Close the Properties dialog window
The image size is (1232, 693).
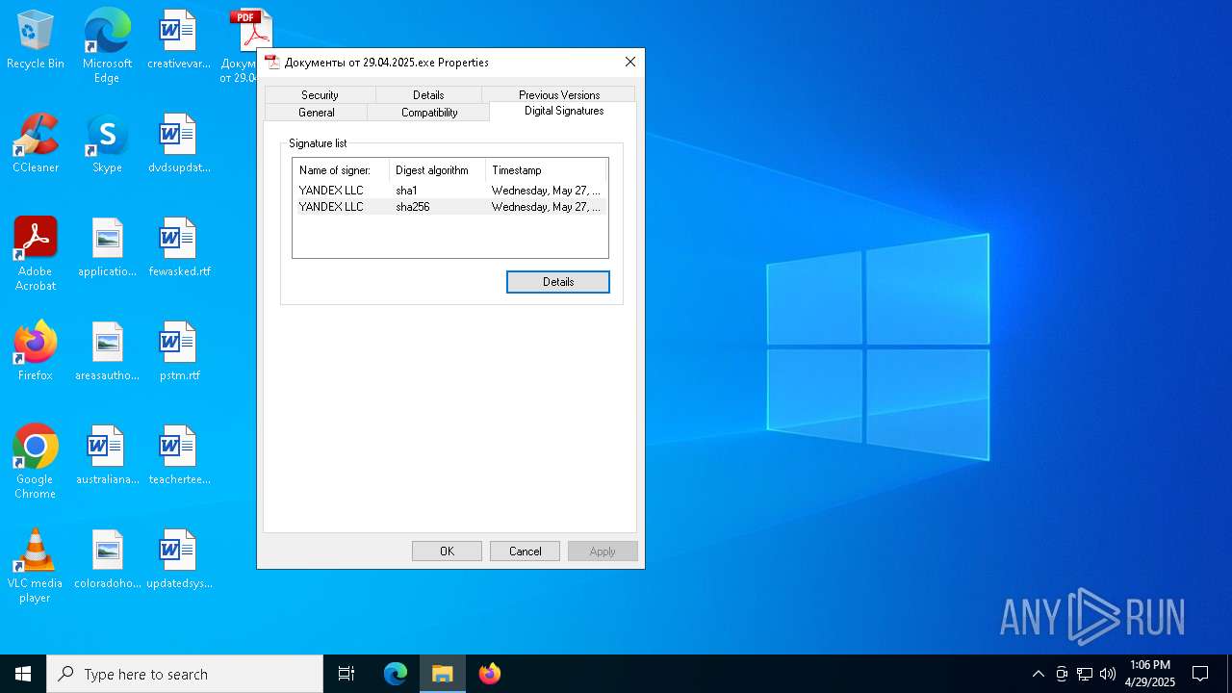630,62
